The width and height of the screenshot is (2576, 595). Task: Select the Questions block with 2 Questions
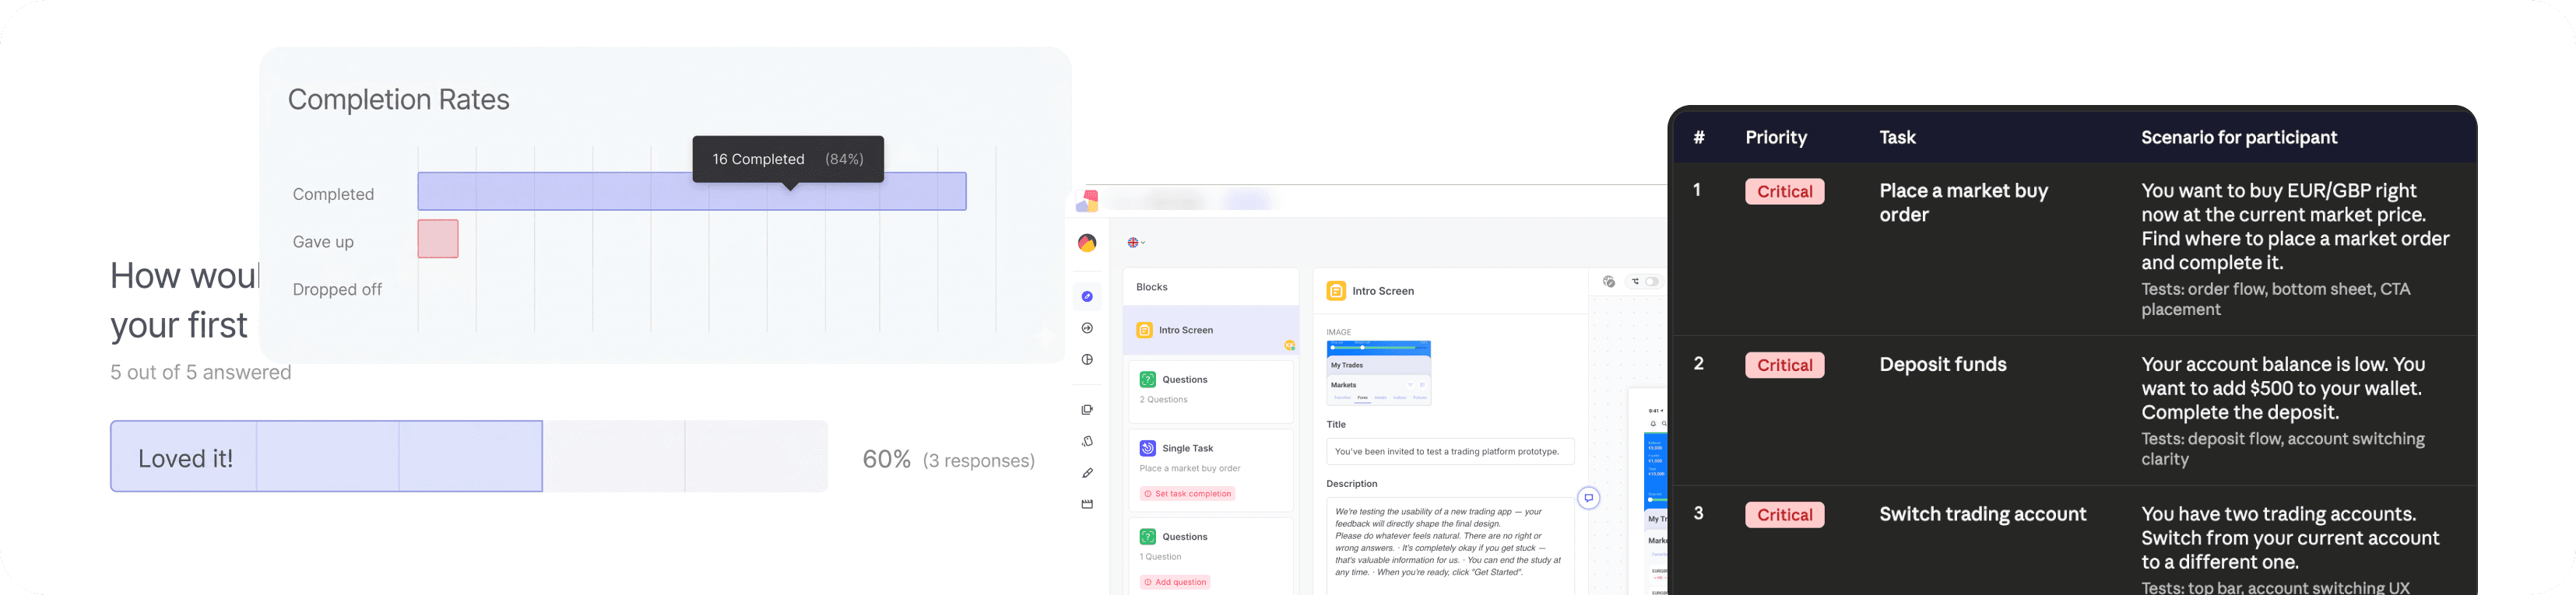click(x=1211, y=390)
